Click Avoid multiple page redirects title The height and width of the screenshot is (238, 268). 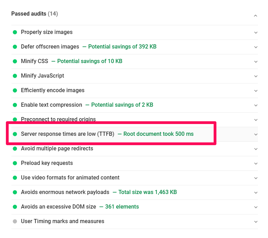pos(57,149)
